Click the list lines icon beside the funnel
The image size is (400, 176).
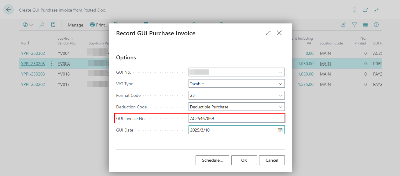click(365, 25)
